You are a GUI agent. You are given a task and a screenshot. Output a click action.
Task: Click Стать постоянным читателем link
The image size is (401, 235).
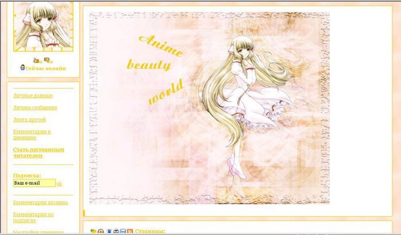(x=38, y=152)
